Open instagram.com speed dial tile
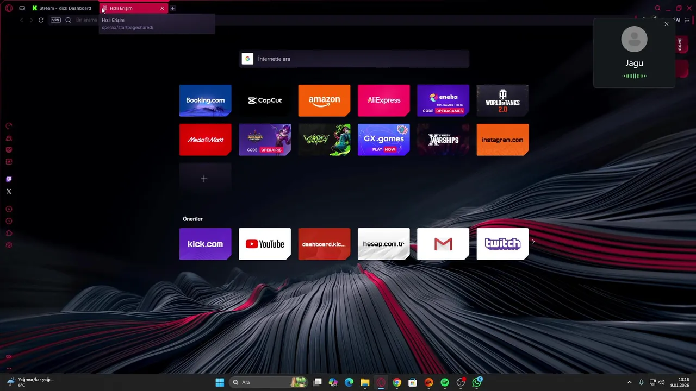This screenshot has width=696, height=391. 502,140
